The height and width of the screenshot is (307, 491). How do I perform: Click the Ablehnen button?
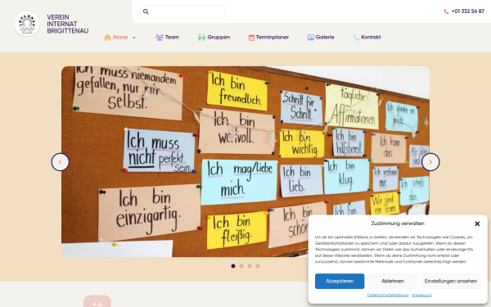(393, 281)
